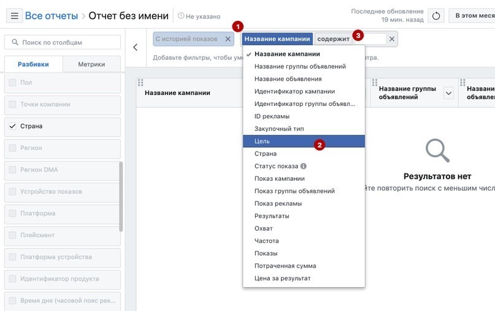Click the 'Не указано' schedule label
The height and width of the screenshot is (311, 495).
tap(203, 17)
